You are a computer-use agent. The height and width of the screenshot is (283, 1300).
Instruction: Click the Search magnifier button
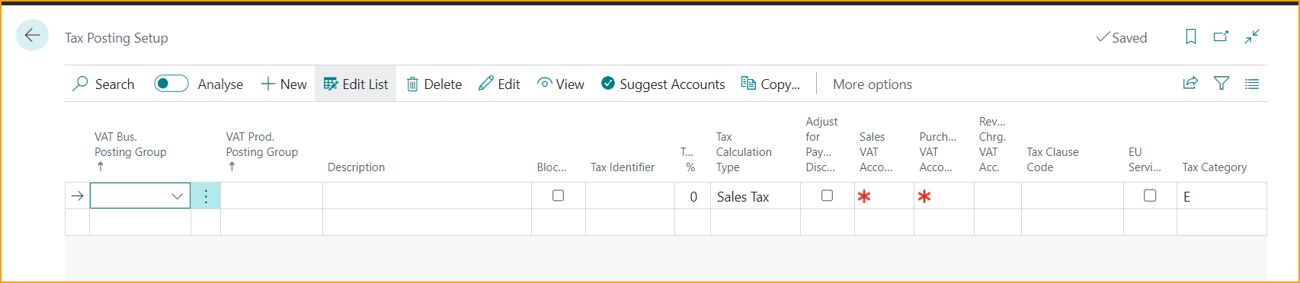click(x=104, y=84)
